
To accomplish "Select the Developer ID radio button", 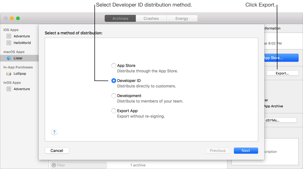I will (114, 81).
